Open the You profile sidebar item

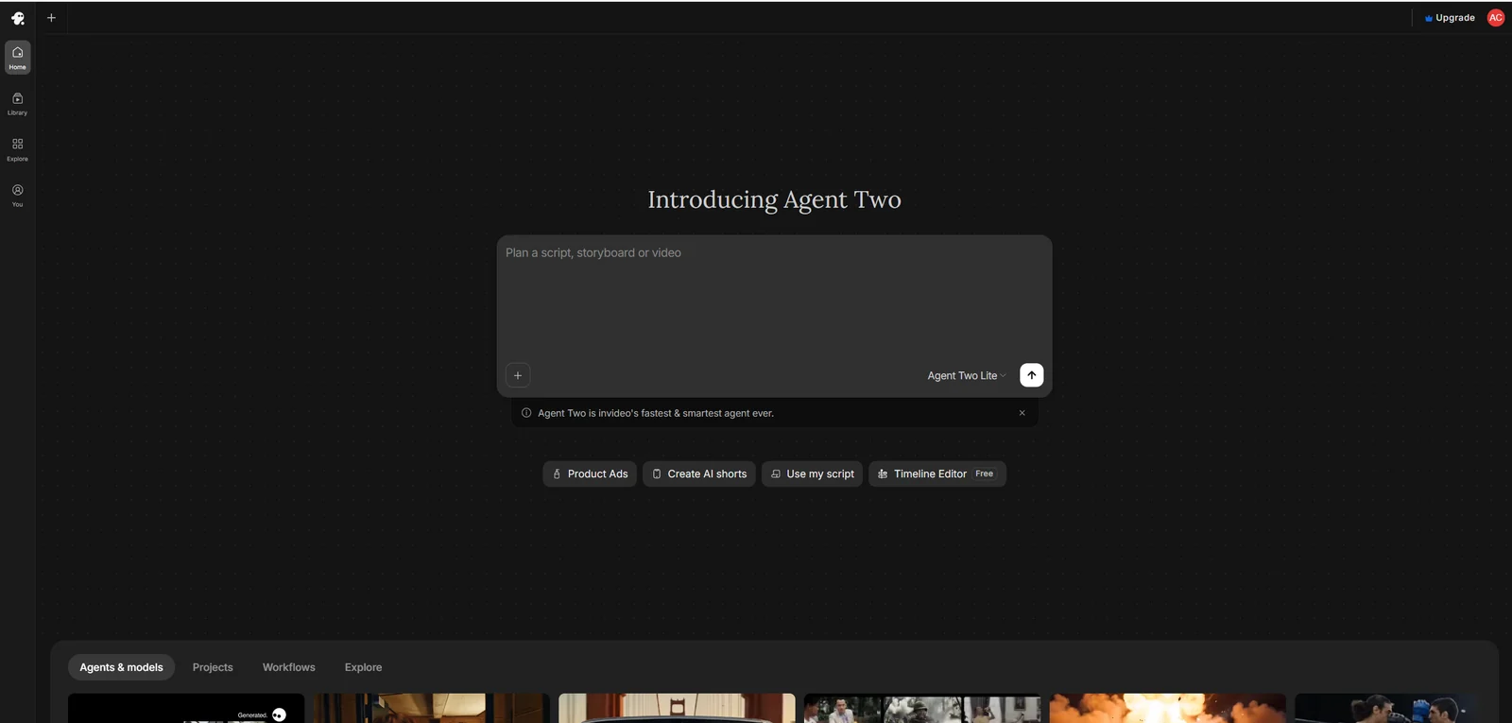click(x=17, y=195)
